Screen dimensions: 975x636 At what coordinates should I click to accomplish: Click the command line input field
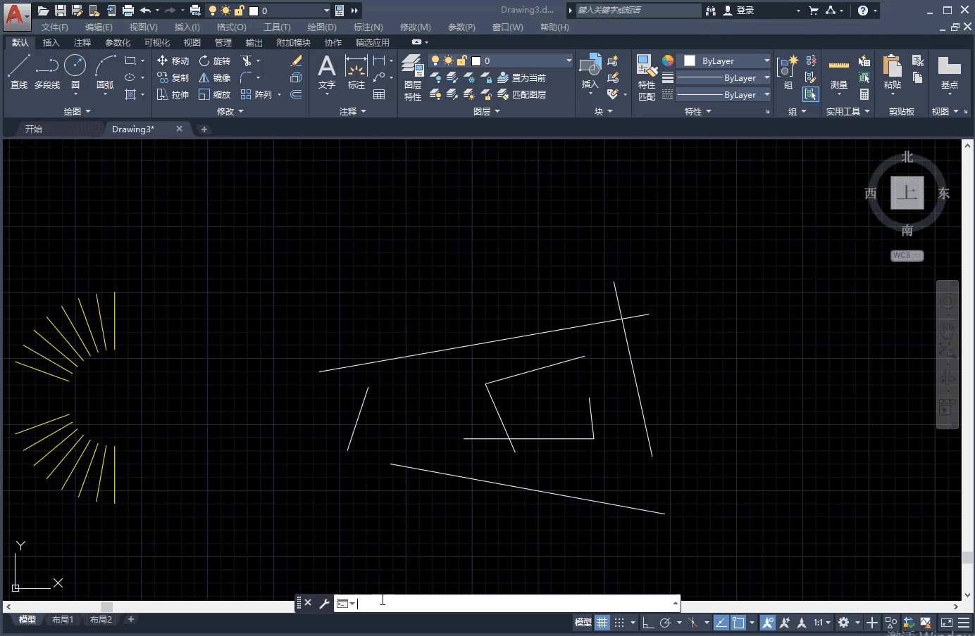(514, 603)
